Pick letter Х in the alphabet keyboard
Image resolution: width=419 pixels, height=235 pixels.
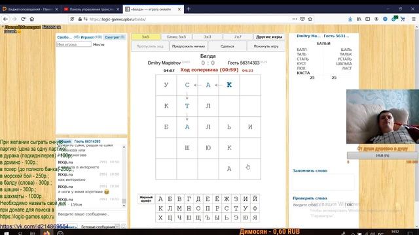click(160, 217)
